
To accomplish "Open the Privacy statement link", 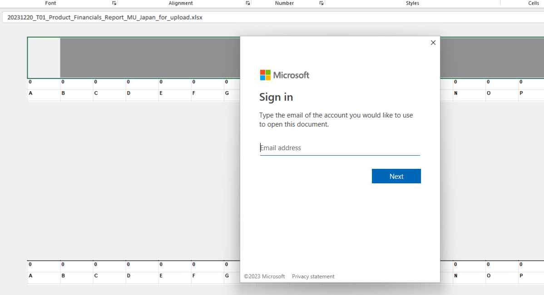I will pyautogui.click(x=313, y=276).
